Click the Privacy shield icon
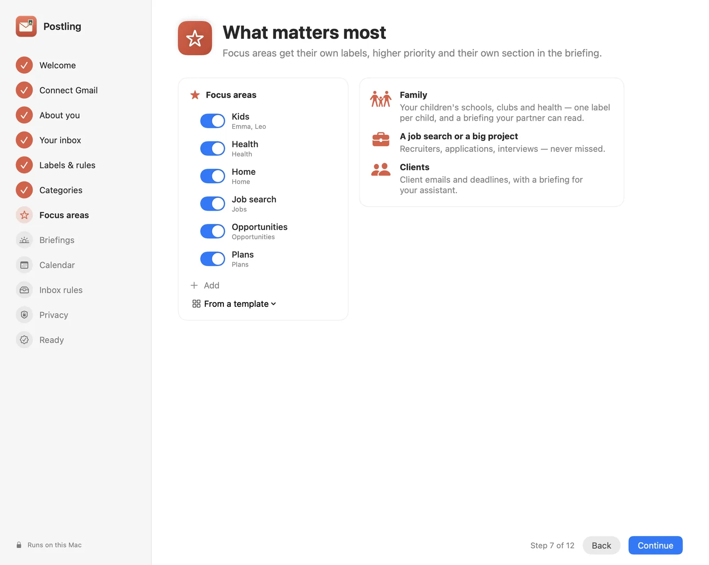 click(x=24, y=315)
